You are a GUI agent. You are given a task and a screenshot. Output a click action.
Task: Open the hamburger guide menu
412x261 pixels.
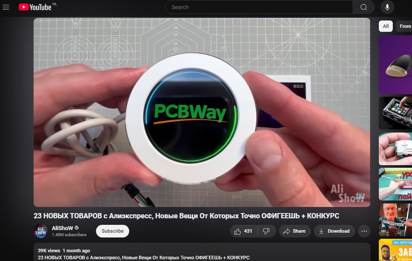point(6,7)
